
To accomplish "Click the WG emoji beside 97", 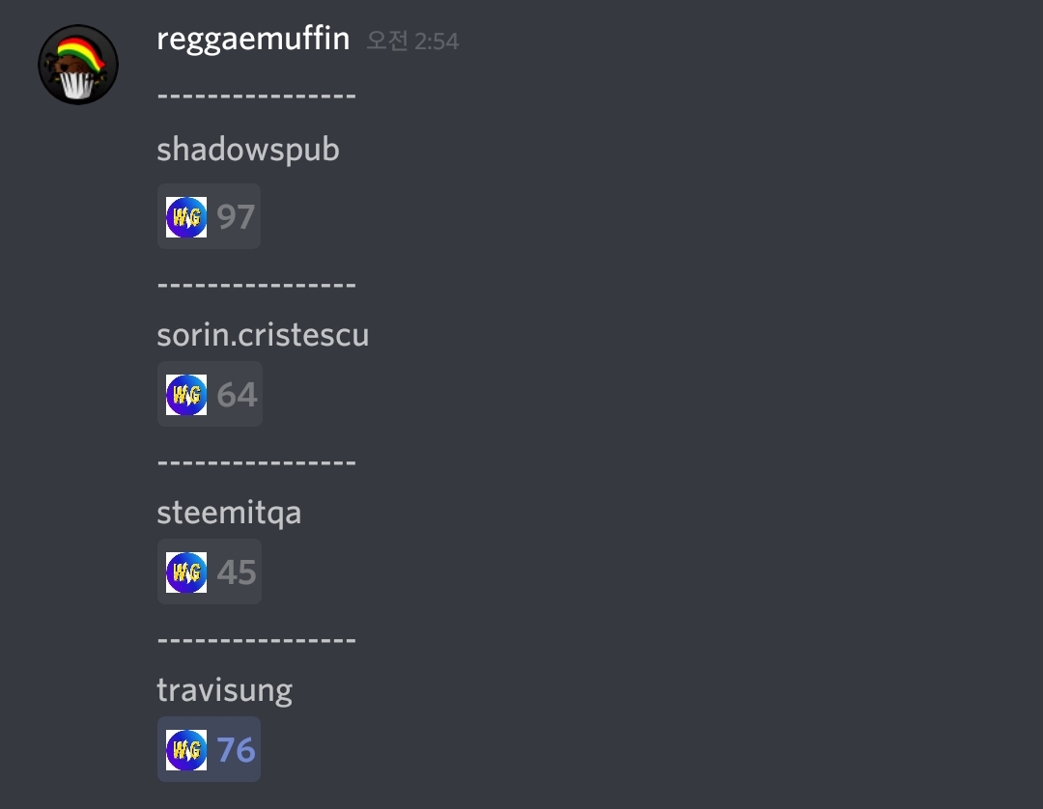I will [x=186, y=216].
